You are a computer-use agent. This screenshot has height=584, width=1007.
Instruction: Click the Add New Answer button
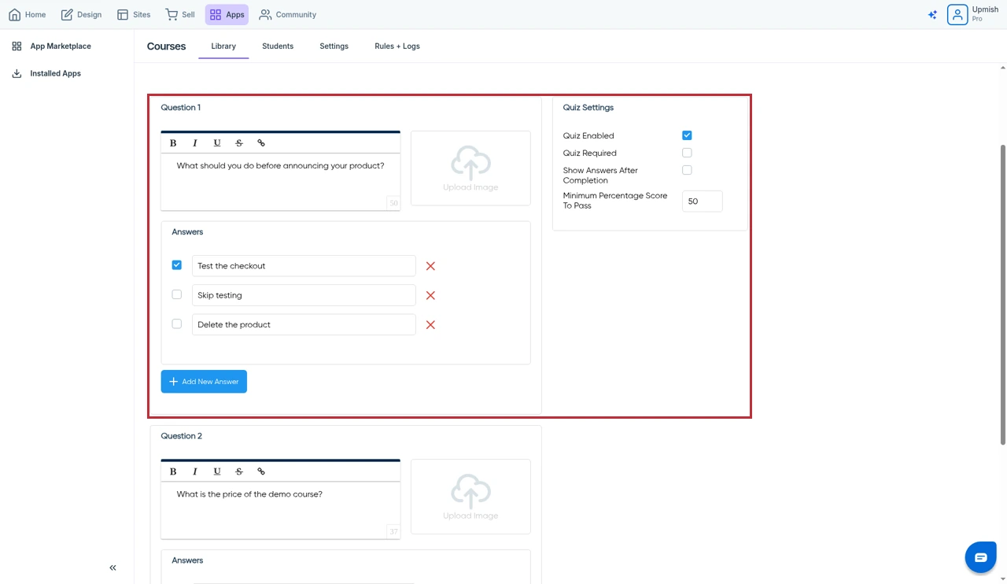point(204,382)
